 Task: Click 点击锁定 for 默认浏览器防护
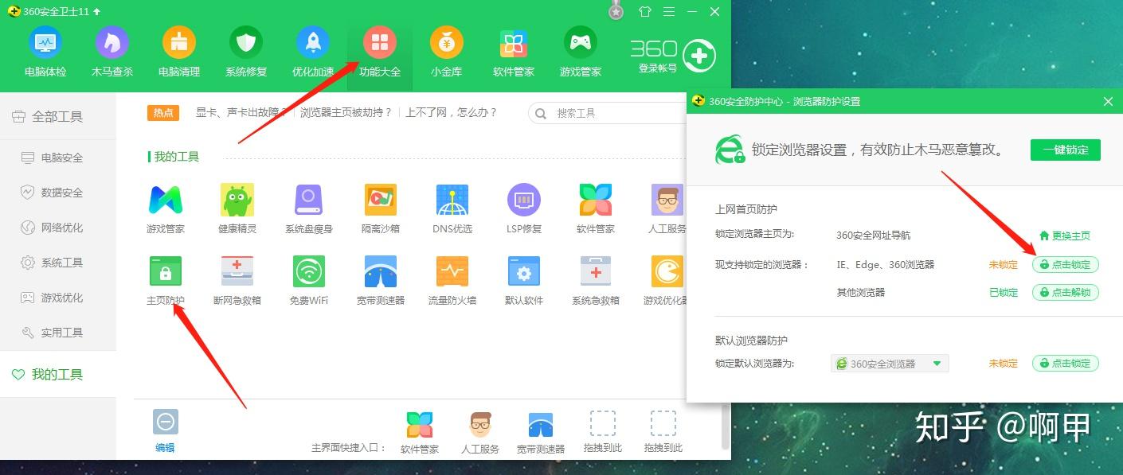[1066, 363]
